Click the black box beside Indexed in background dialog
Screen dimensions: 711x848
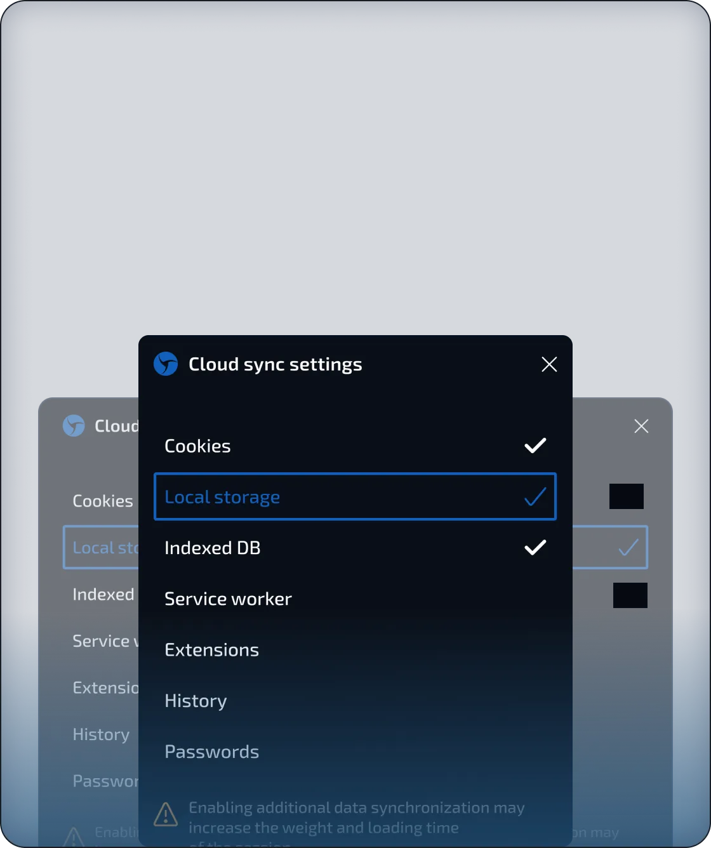point(630,595)
